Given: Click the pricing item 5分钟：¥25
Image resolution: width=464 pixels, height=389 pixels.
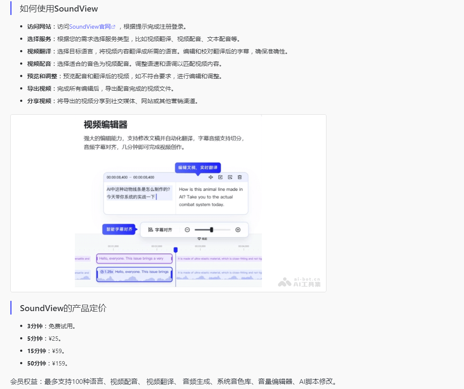Looking at the screenshot, I should [x=45, y=339].
